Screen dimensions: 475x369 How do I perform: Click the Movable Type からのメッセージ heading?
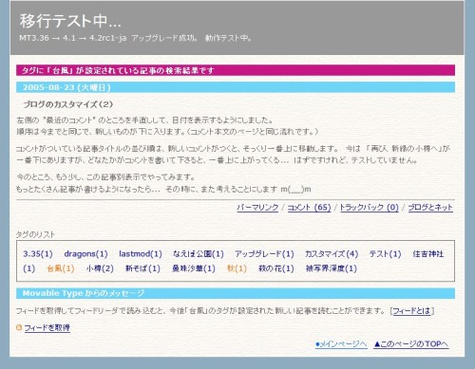pos(236,293)
